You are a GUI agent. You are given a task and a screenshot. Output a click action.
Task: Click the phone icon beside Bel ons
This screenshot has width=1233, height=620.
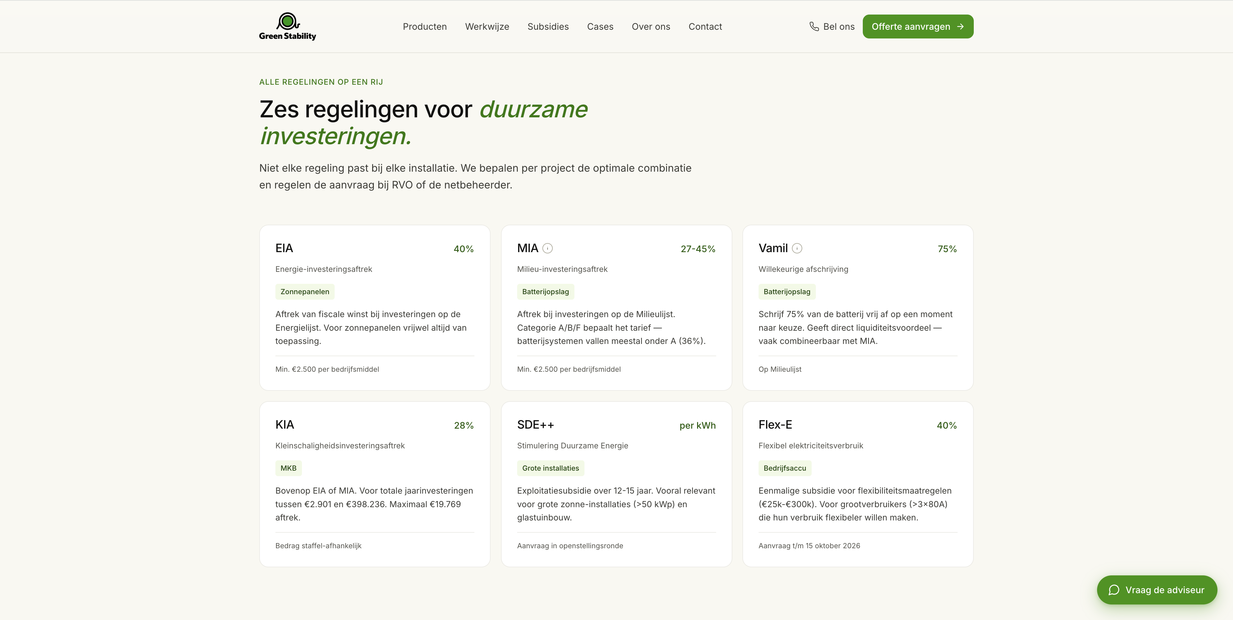[x=814, y=26]
